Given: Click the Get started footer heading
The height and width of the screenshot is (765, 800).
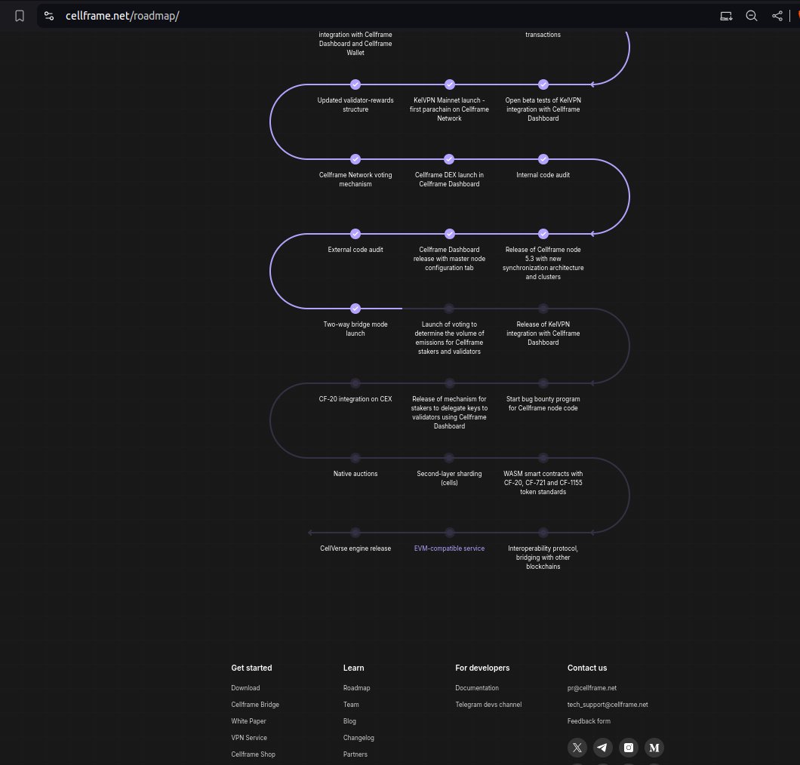Looking at the screenshot, I should pyautogui.click(x=251, y=668).
